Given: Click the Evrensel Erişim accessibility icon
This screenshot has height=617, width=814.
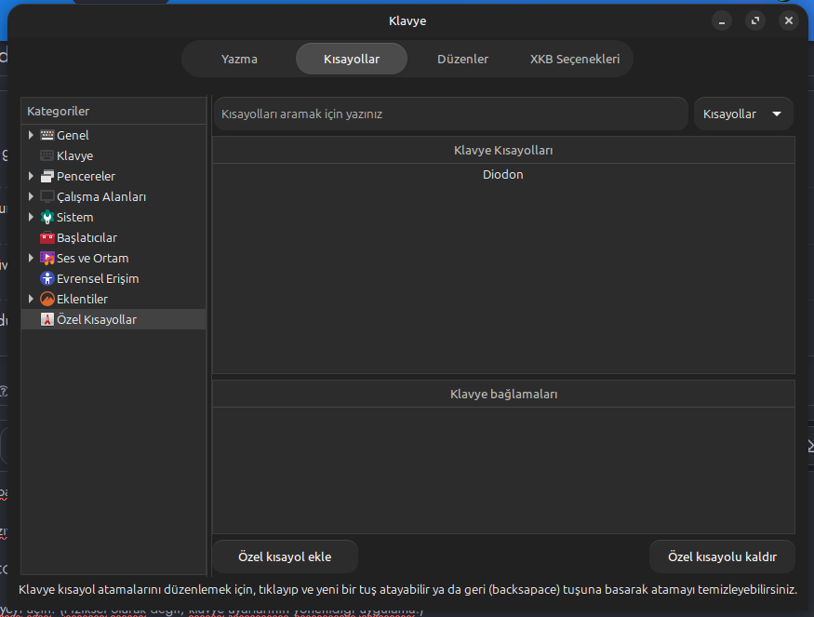Looking at the screenshot, I should 47,278.
